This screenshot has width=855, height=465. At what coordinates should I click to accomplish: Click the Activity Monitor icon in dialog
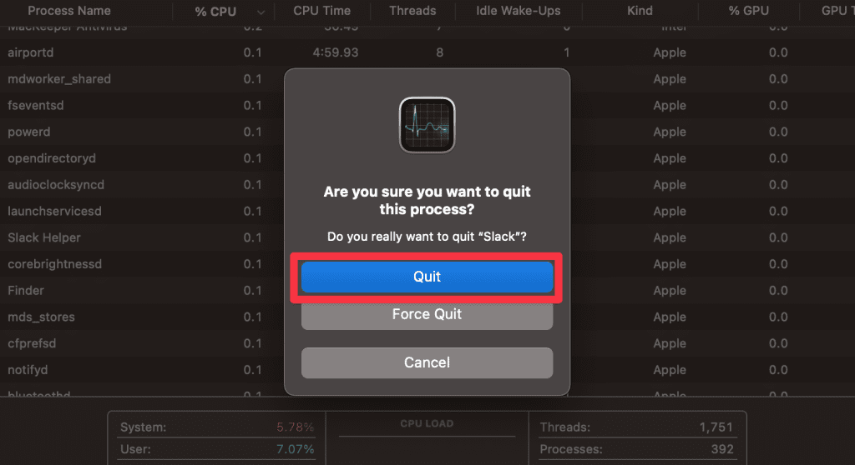[427, 125]
